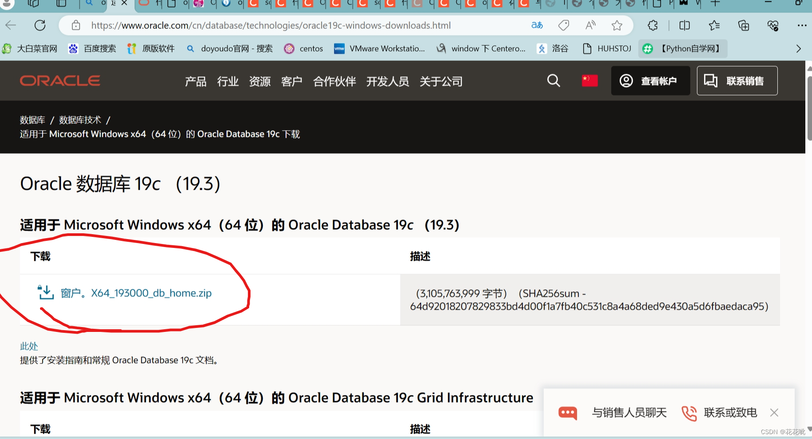
Task: Open 客户 menu in Oracle navigation
Action: tap(292, 81)
